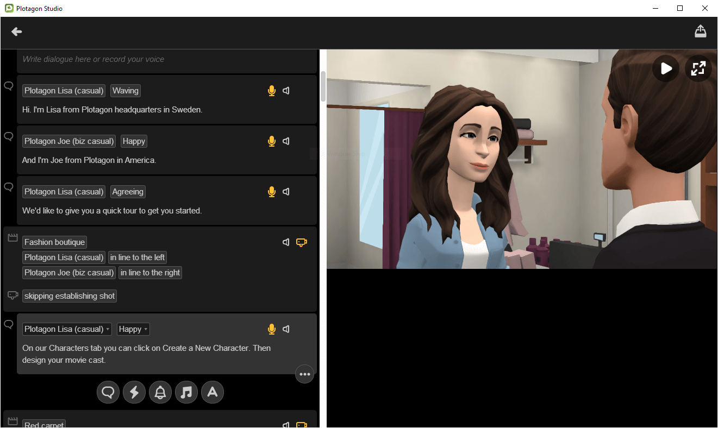Viewport: 718px width, 428px height.
Task: Add a new dialogue line
Action: 108,392
